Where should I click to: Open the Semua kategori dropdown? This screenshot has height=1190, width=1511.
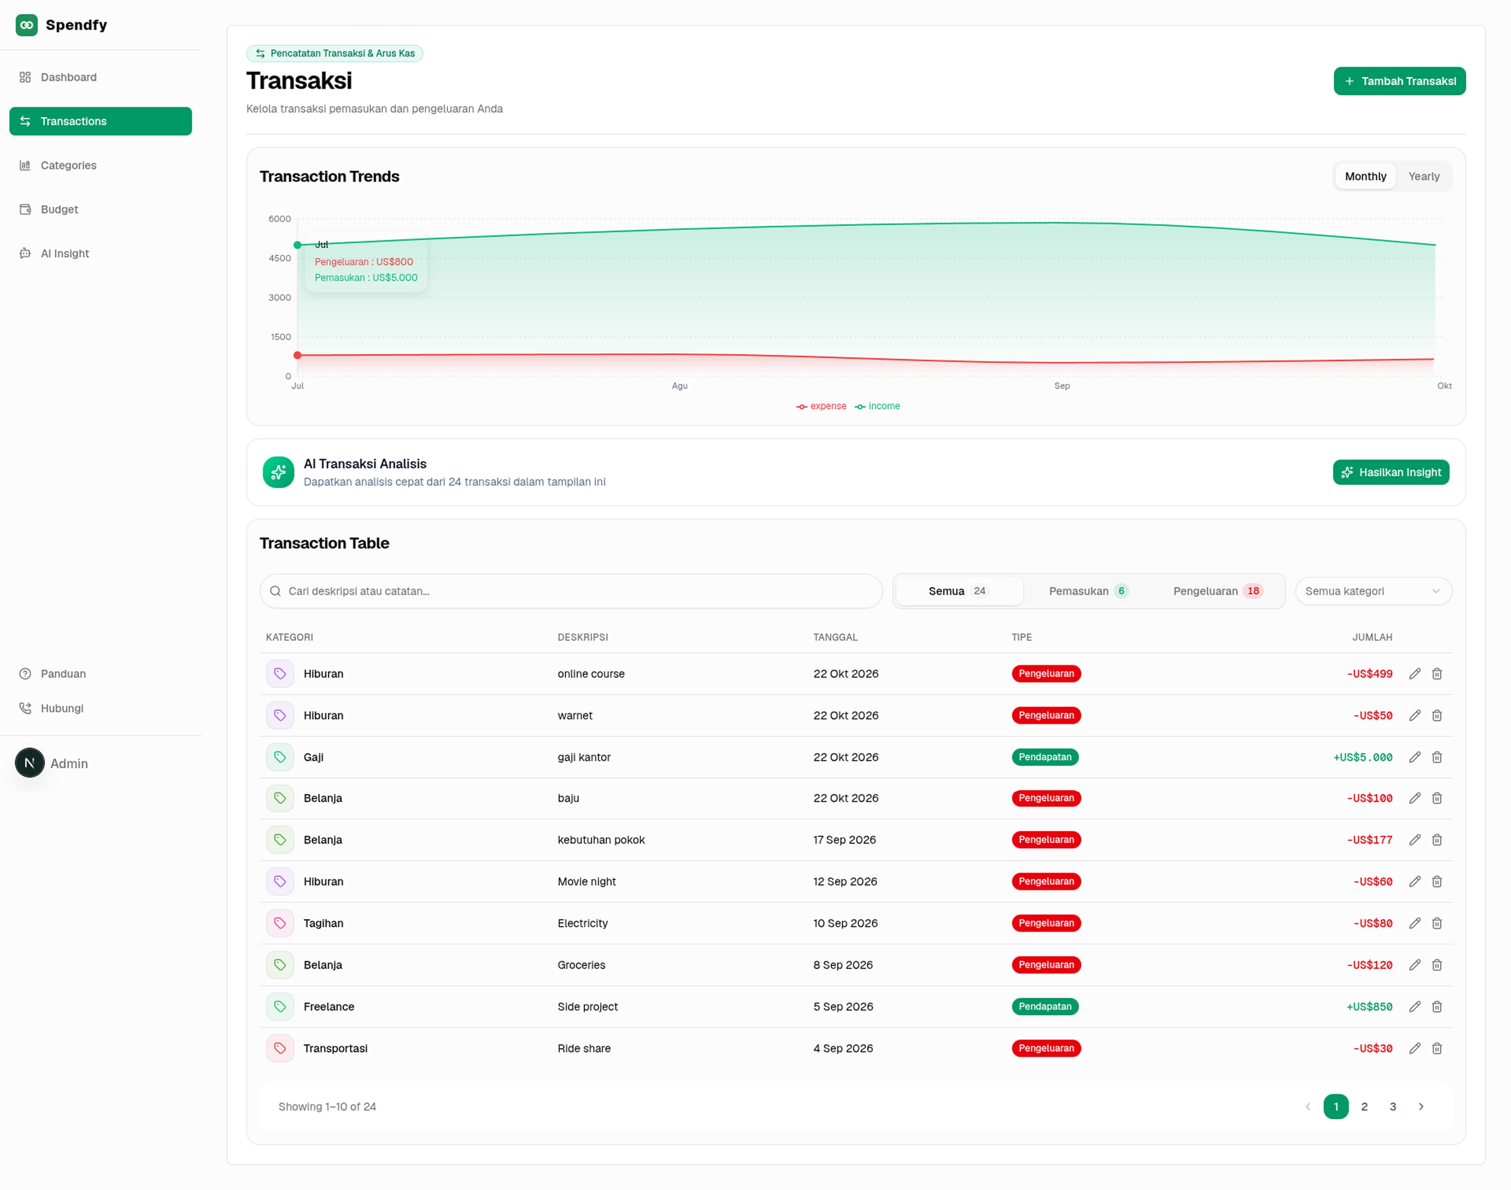(x=1373, y=591)
